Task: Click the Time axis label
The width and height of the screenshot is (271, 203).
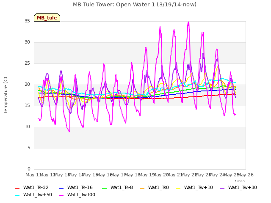Action: (240, 181)
